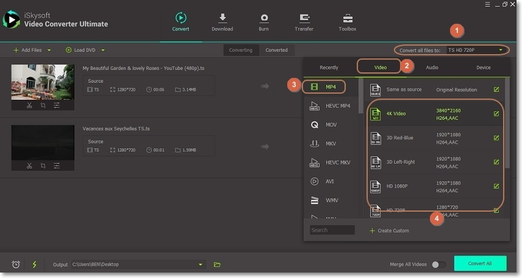The height and width of the screenshot is (278, 522).
Task: Click the format Search field
Action: click(x=332, y=230)
